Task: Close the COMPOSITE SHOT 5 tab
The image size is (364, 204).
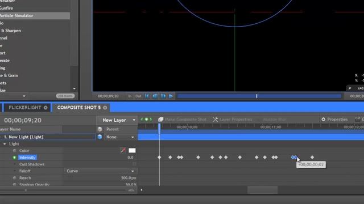Action: click(105, 108)
